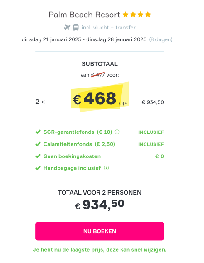This screenshot has width=204, height=263.
Task: Click the travel dates januari 2025 text
Action: point(84,39)
